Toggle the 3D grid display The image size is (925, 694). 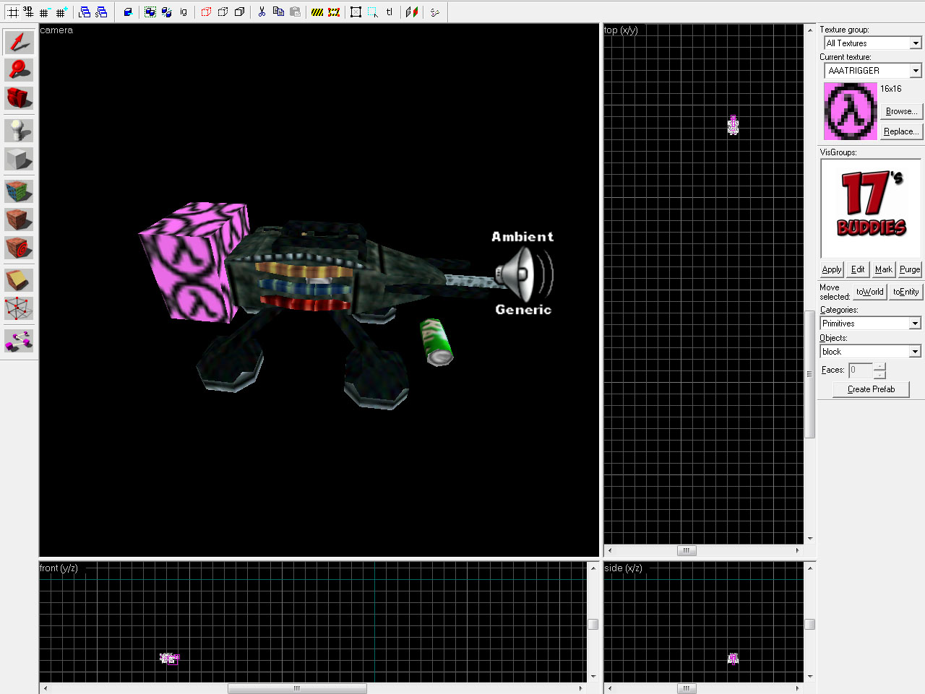[x=28, y=12]
